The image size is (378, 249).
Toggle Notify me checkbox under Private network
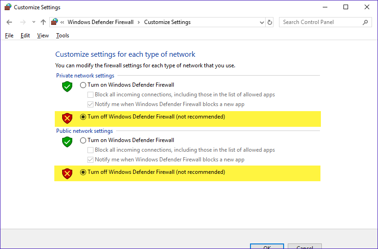[90, 104]
